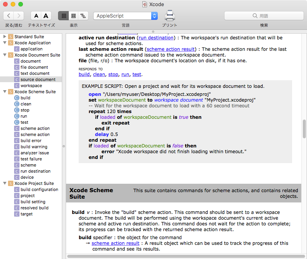Screen dimensions: 307x259
Task: Click the Xcode Scheme Suite heading
Action: 91,193
